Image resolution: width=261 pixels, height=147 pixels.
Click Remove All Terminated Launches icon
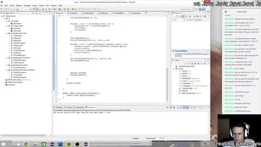point(174,107)
